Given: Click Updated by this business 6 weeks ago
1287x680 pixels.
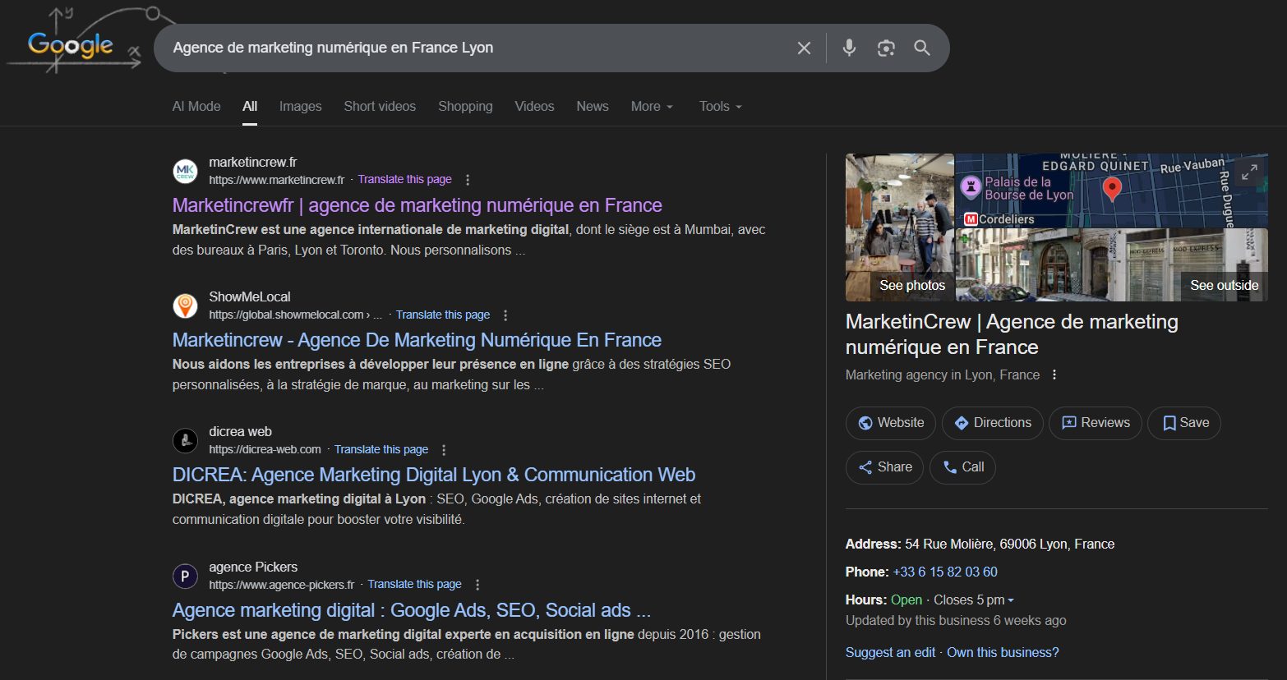Looking at the screenshot, I should click(956, 621).
